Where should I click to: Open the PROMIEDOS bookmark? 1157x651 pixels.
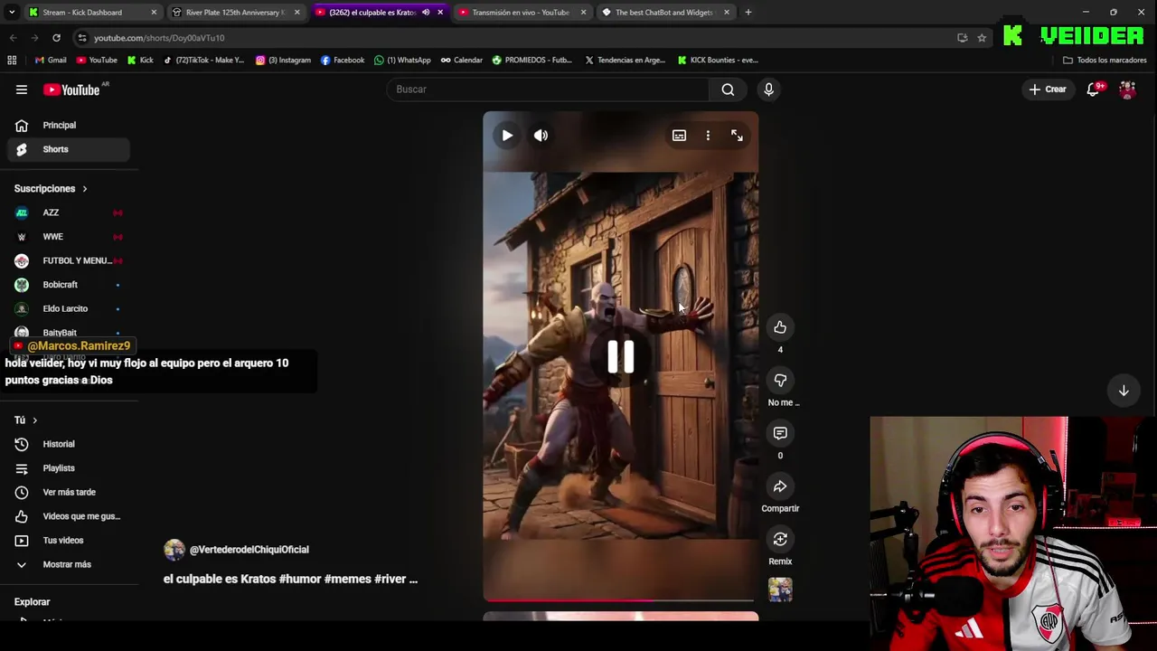click(x=532, y=61)
